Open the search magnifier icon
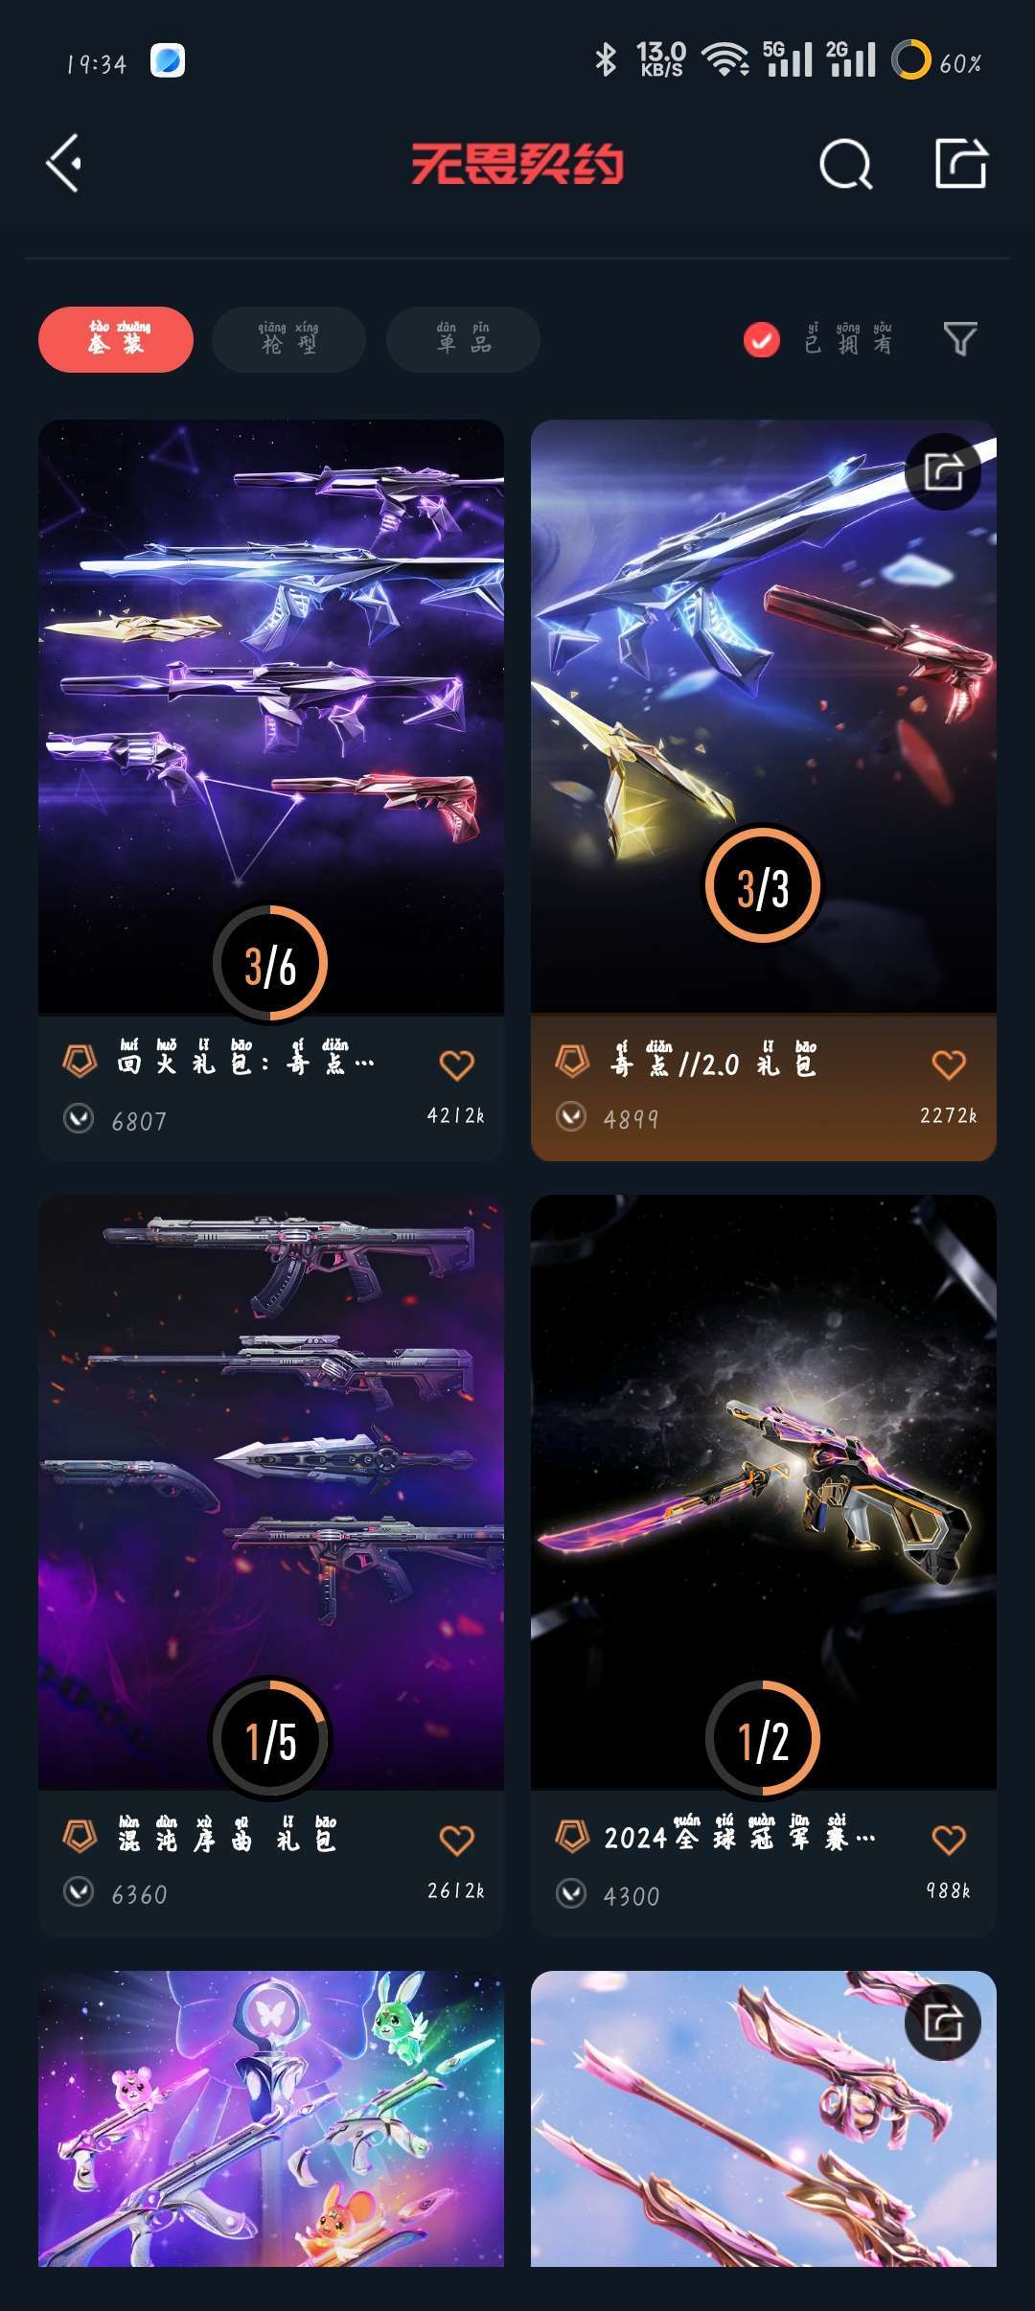The height and width of the screenshot is (2311, 1035). click(846, 164)
